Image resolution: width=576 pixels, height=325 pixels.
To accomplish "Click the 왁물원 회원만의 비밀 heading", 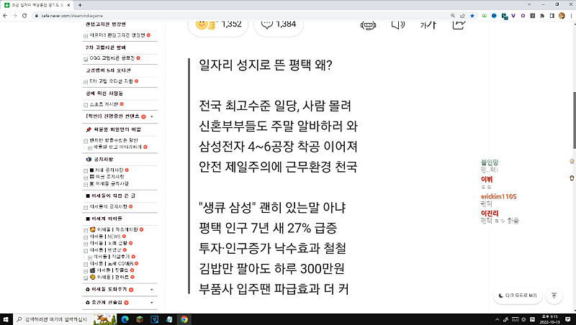I will pyautogui.click(x=114, y=129).
